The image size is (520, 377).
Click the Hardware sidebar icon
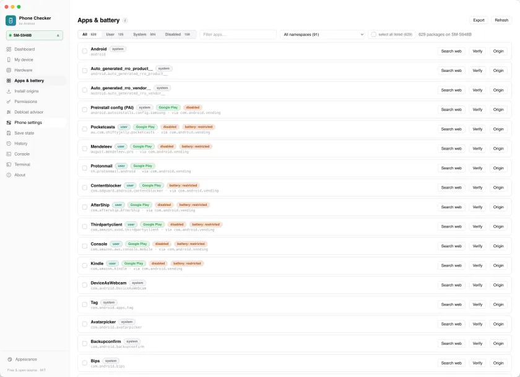[x=9, y=70]
